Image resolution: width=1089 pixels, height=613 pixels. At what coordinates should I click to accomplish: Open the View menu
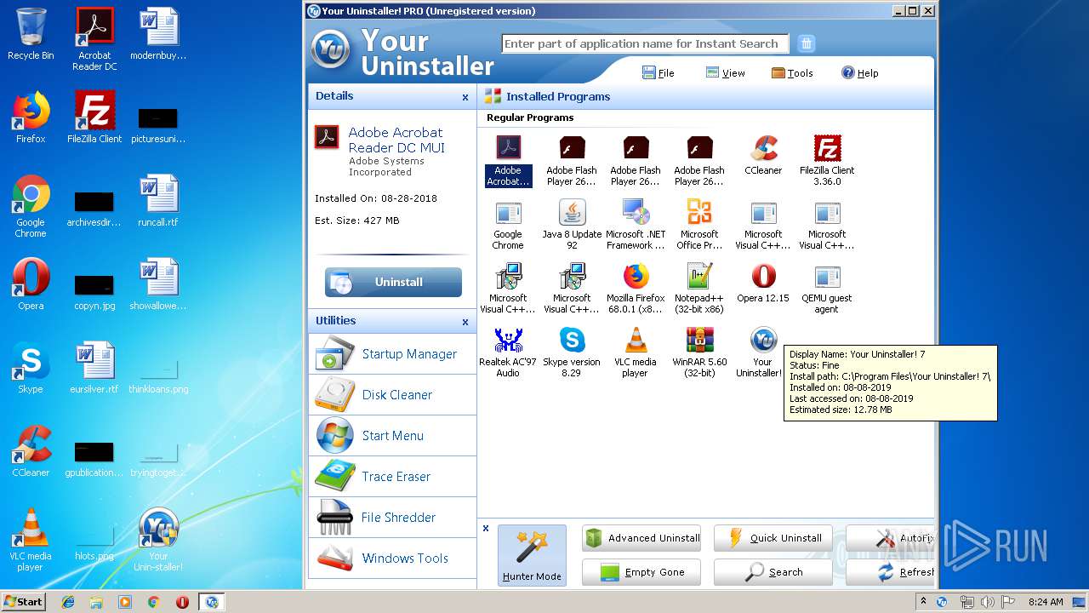coord(725,73)
